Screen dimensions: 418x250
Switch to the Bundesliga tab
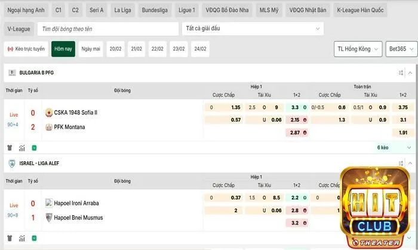pyautogui.click(x=155, y=10)
